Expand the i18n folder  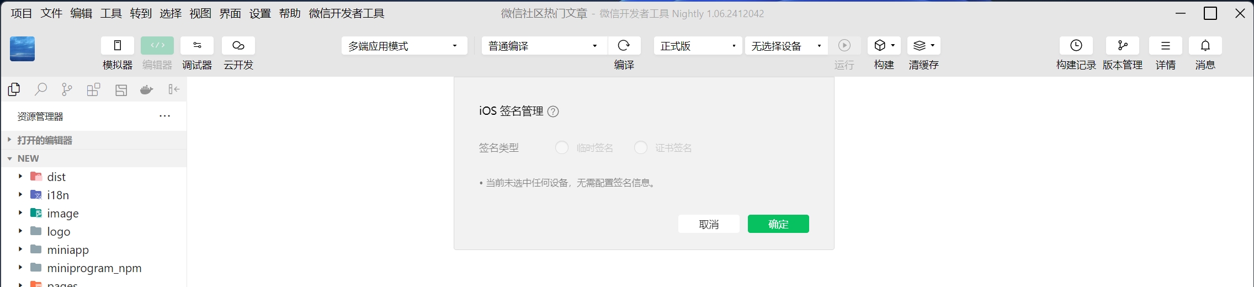pyautogui.click(x=20, y=195)
